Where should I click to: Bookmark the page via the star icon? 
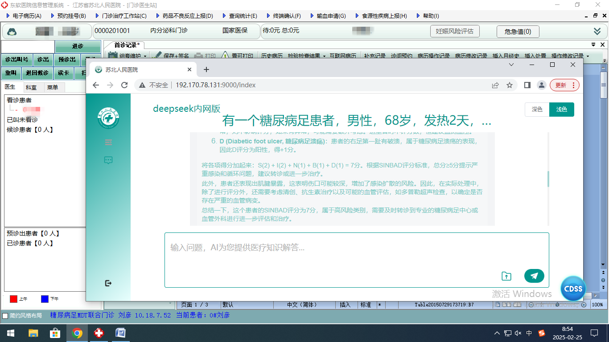(x=510, y=85)
